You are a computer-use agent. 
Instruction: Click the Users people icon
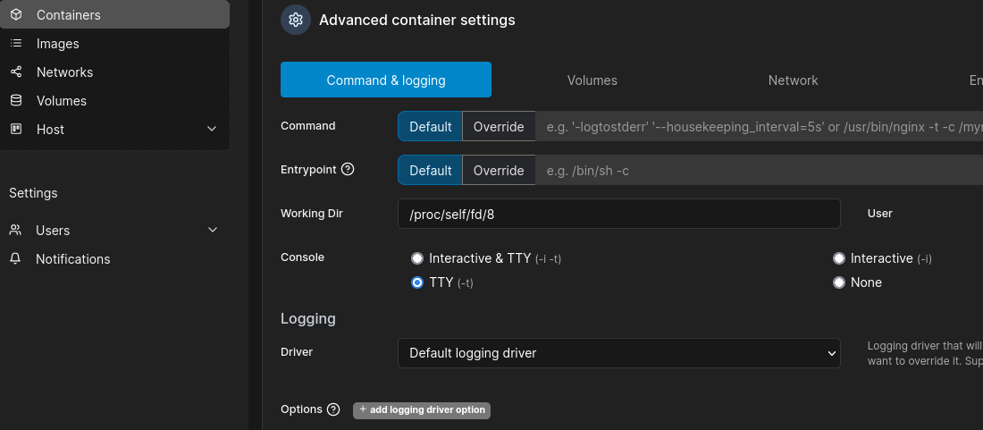[x=15, y=231]
